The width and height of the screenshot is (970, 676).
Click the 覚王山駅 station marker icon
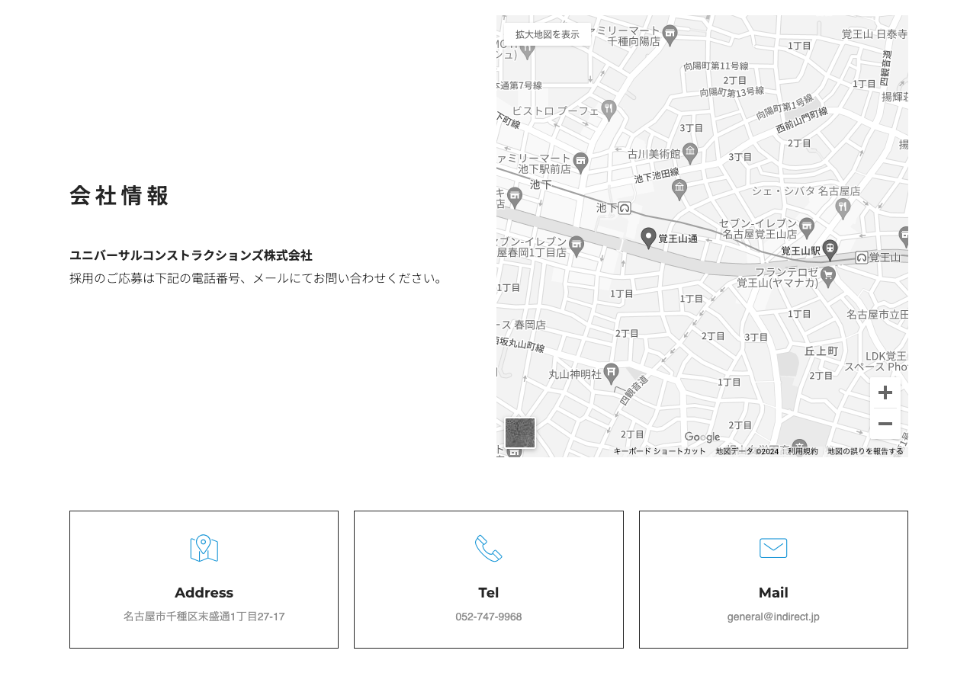pyautogui.click(x=830, y=248)
